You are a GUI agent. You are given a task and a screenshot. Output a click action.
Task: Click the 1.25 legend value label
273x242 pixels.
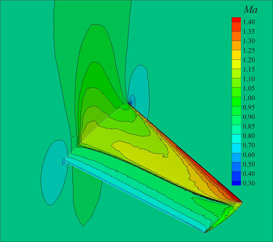(250, 50)
